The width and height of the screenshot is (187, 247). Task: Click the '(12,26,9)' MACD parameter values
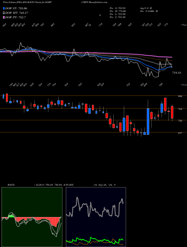(x=39, y=185)
